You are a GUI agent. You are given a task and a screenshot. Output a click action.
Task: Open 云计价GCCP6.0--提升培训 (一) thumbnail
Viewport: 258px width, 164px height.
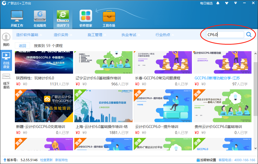pyautogui.click(x=163, y=106)
